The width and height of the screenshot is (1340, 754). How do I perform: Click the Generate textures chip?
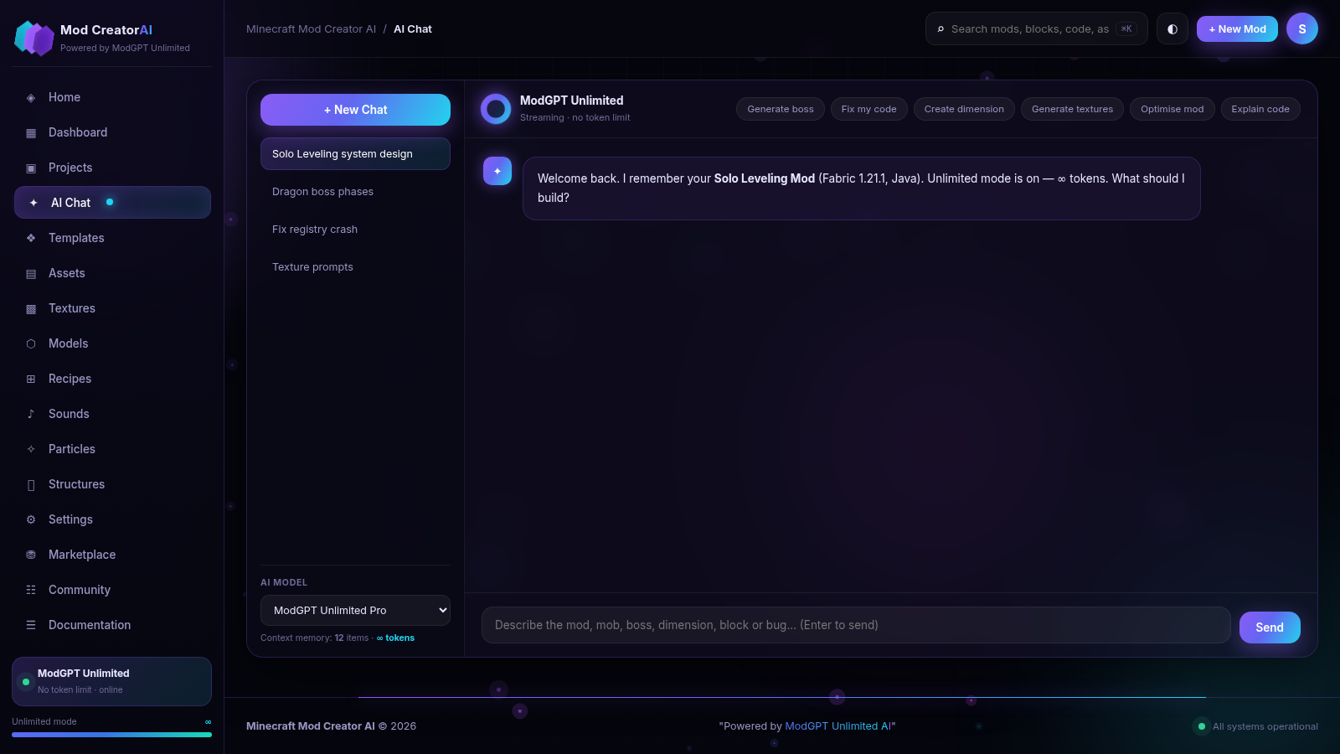pos(1072,109)
